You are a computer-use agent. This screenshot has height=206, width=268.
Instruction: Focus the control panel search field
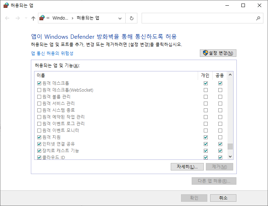pyautogui.click(x=202, y=18)
